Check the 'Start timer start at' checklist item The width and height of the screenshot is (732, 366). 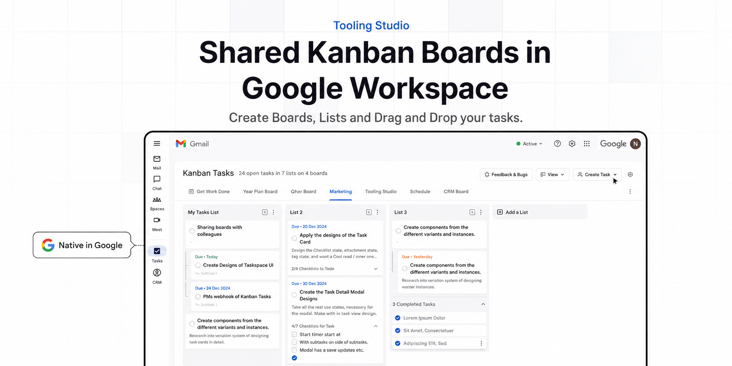294,335
